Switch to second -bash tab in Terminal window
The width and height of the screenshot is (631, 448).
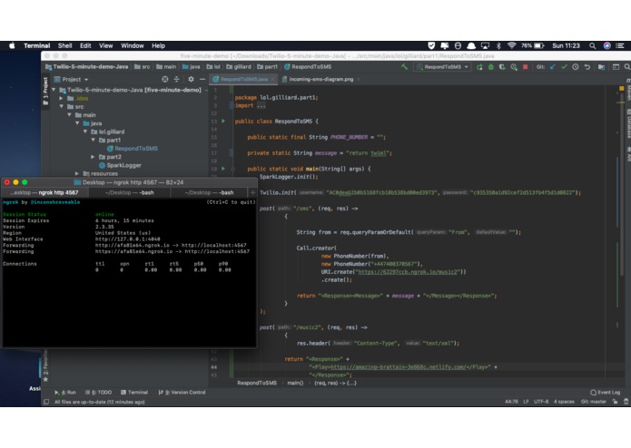[209, 193]
